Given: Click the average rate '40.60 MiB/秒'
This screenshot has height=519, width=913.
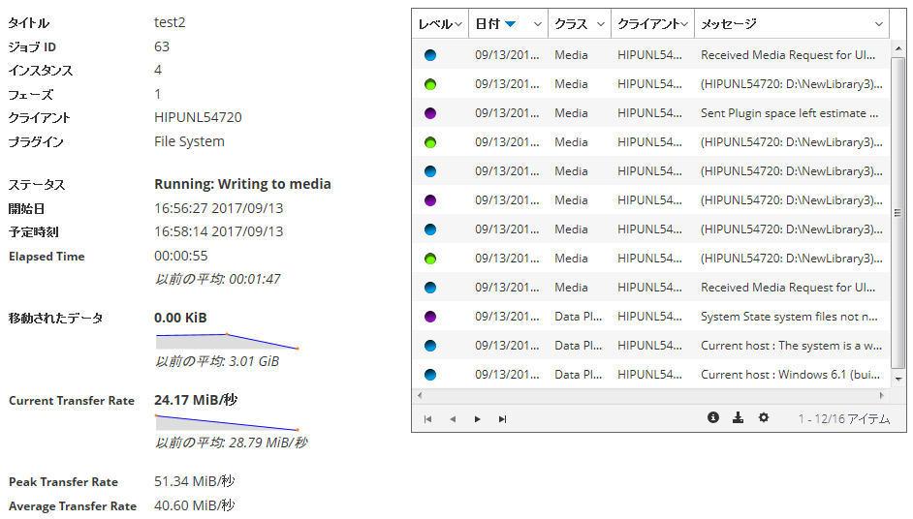Looking at the screenshot, I should pos(195,505).
